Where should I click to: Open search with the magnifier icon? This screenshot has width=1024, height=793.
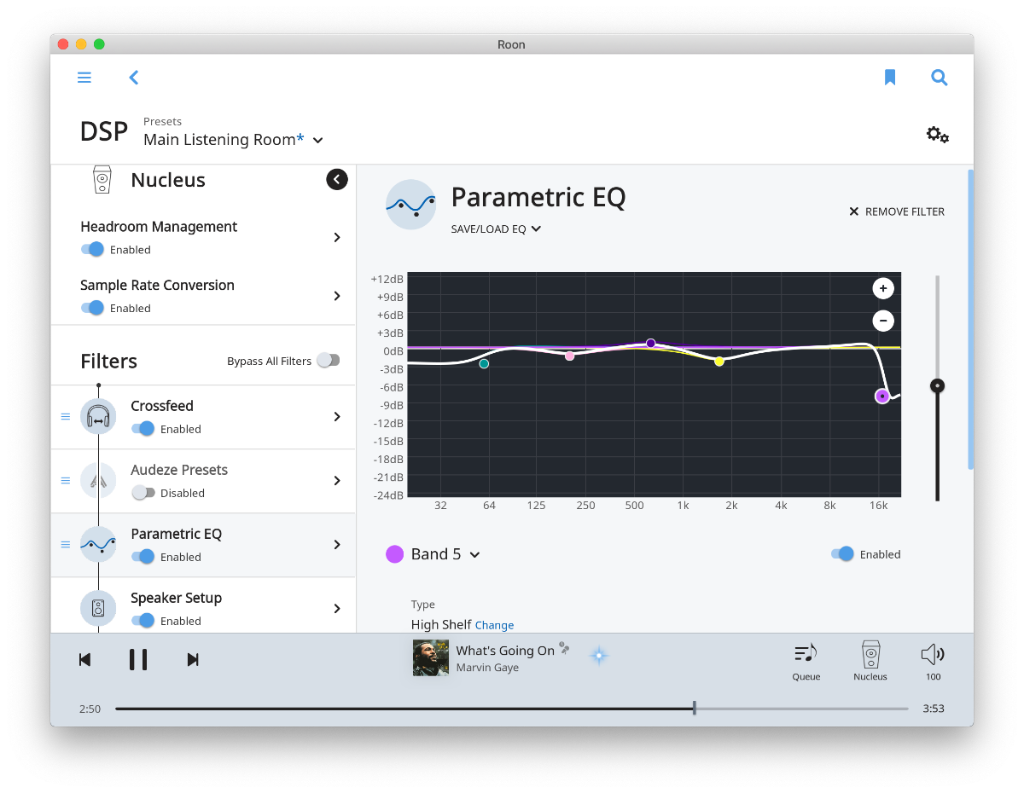939,77
